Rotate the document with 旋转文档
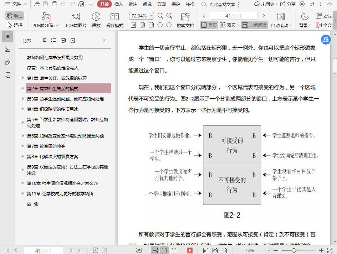Viewport: 337px width, 254px height. point(185,20)
